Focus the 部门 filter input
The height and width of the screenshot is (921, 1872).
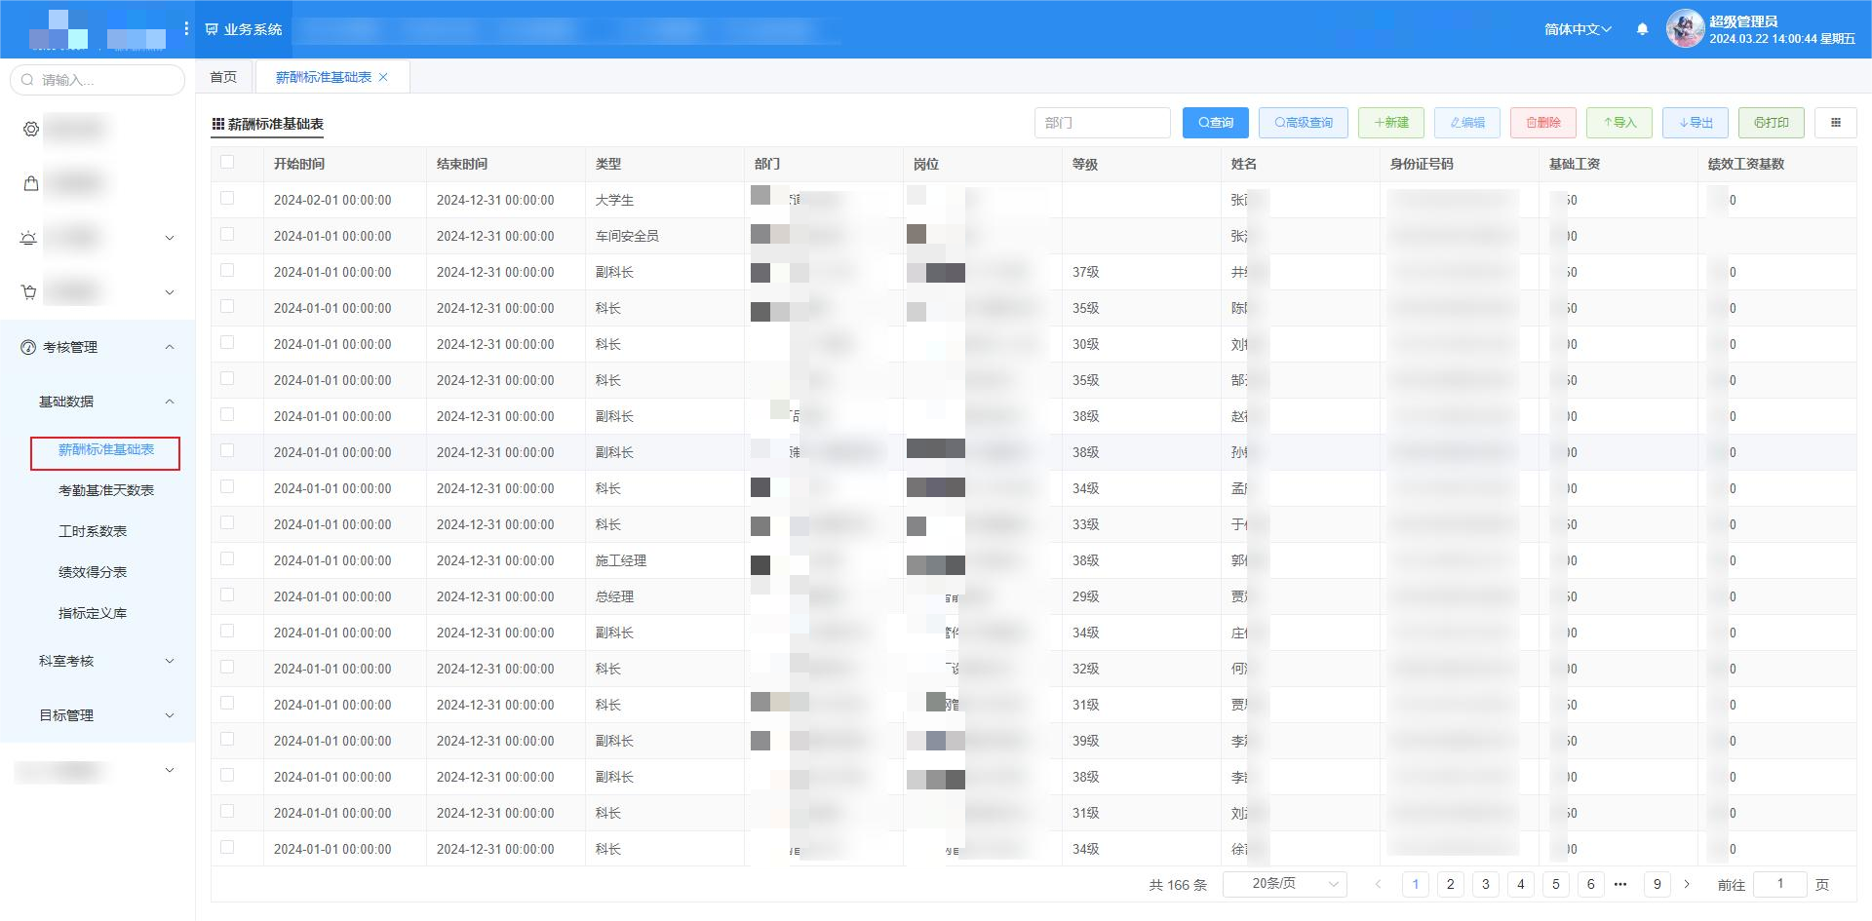click(1103, 123)
